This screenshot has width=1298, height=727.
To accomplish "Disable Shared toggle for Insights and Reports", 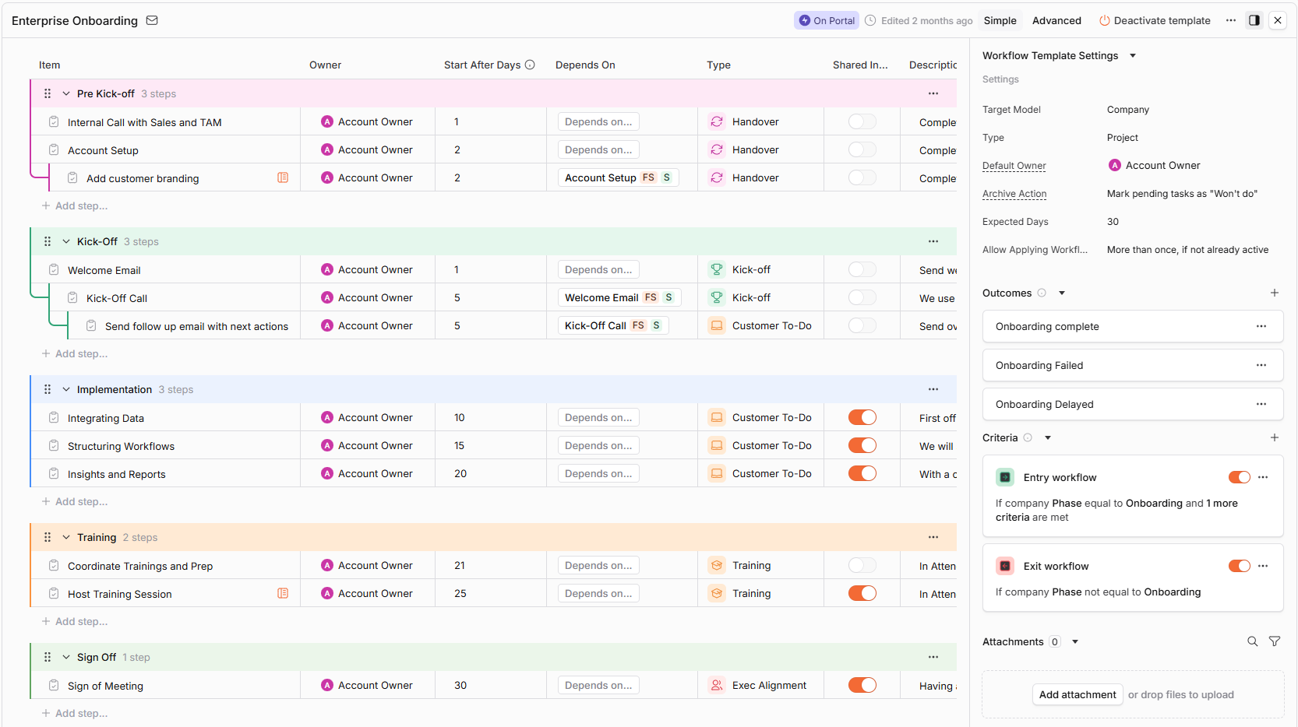I will coord(862,473).
